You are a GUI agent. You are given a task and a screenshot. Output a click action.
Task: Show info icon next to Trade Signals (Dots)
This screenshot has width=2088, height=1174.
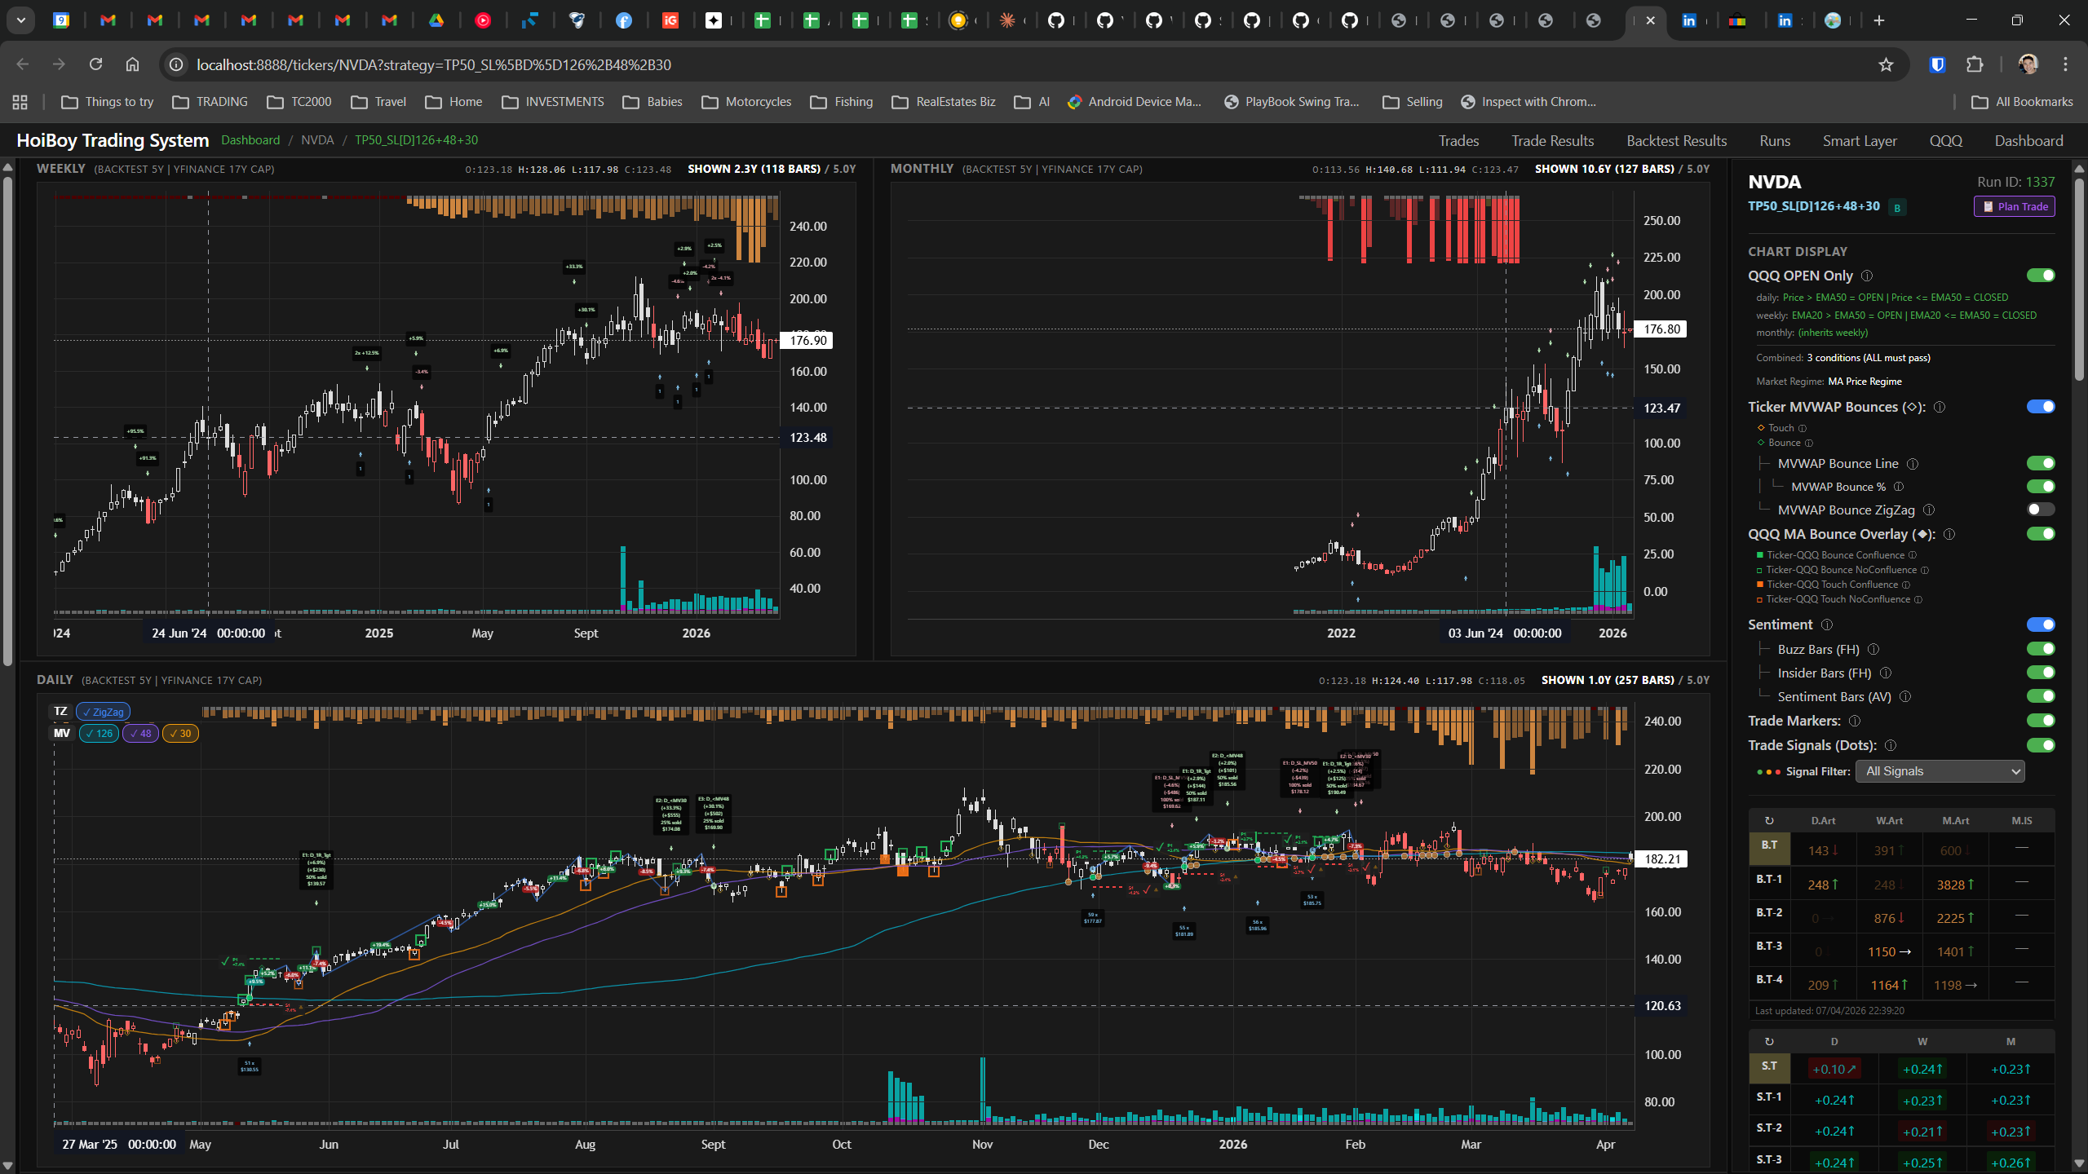click(x=1891, y=745)
